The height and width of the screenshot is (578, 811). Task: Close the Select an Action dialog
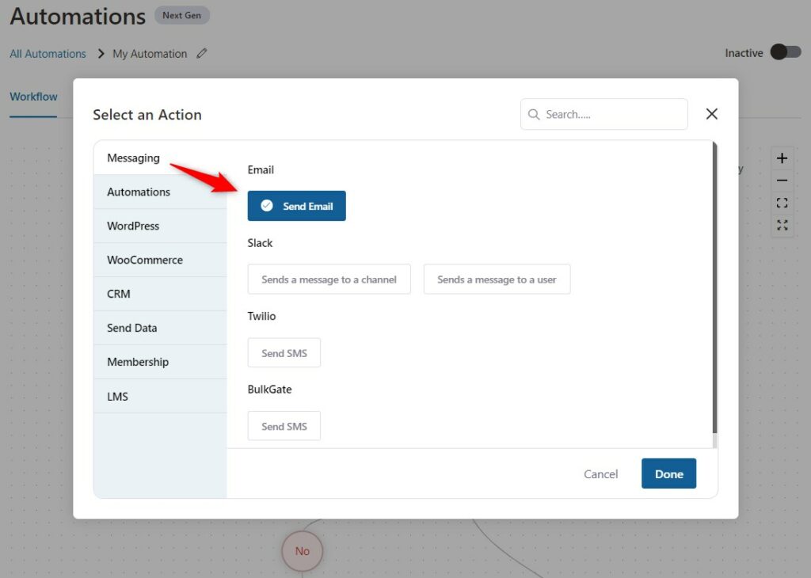point(712,114)
